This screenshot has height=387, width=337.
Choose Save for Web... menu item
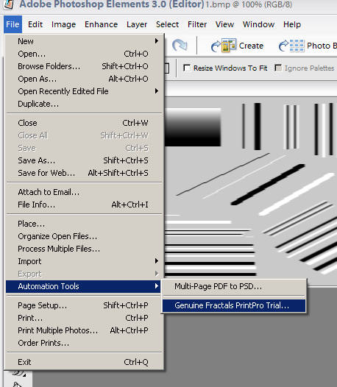click(x=84, y=173)
